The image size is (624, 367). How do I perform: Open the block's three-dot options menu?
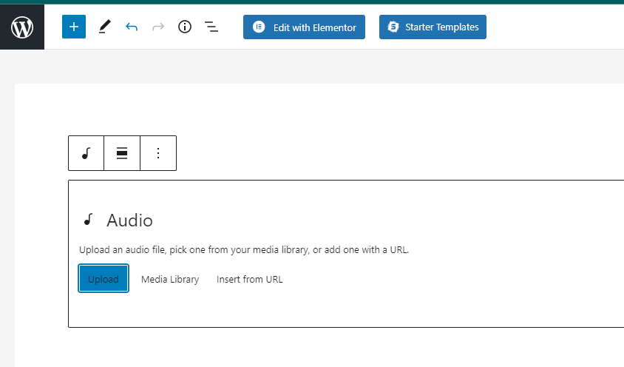click(x=158, y=153)
